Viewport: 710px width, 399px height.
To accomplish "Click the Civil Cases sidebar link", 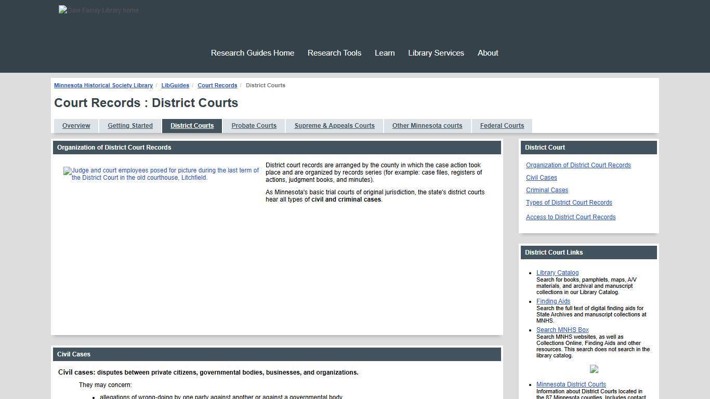I will point(541,177).
